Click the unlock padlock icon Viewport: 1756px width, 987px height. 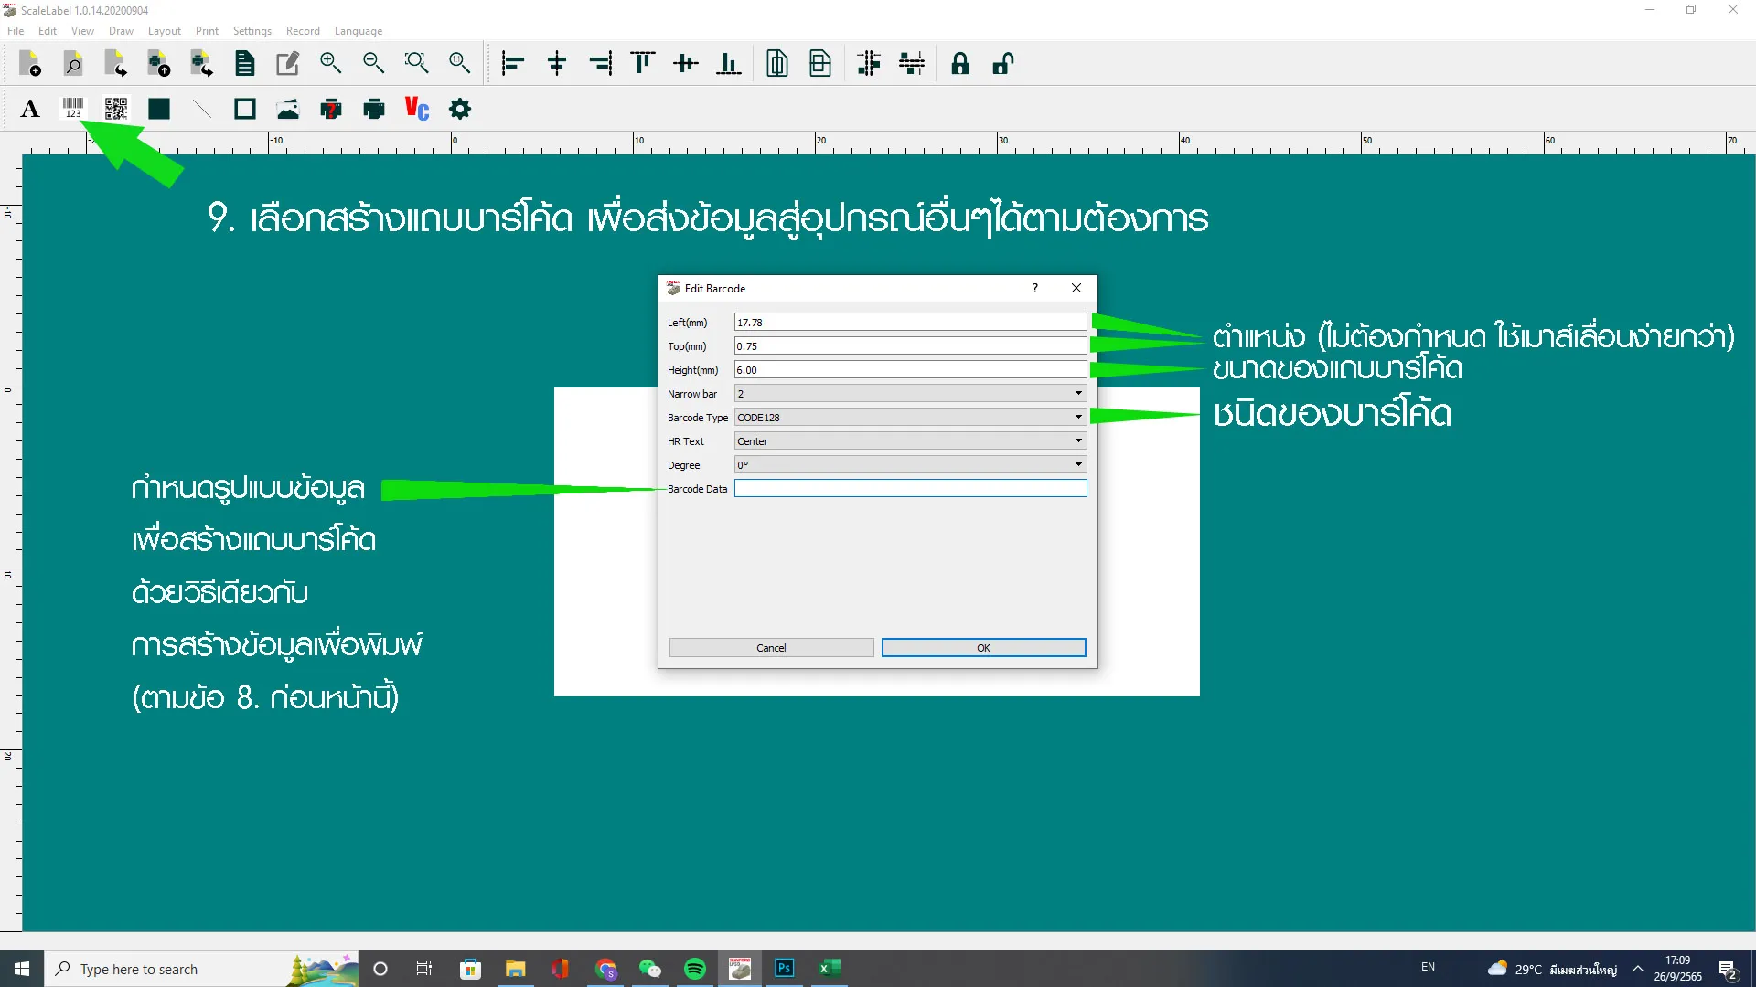click(1003, 63)
